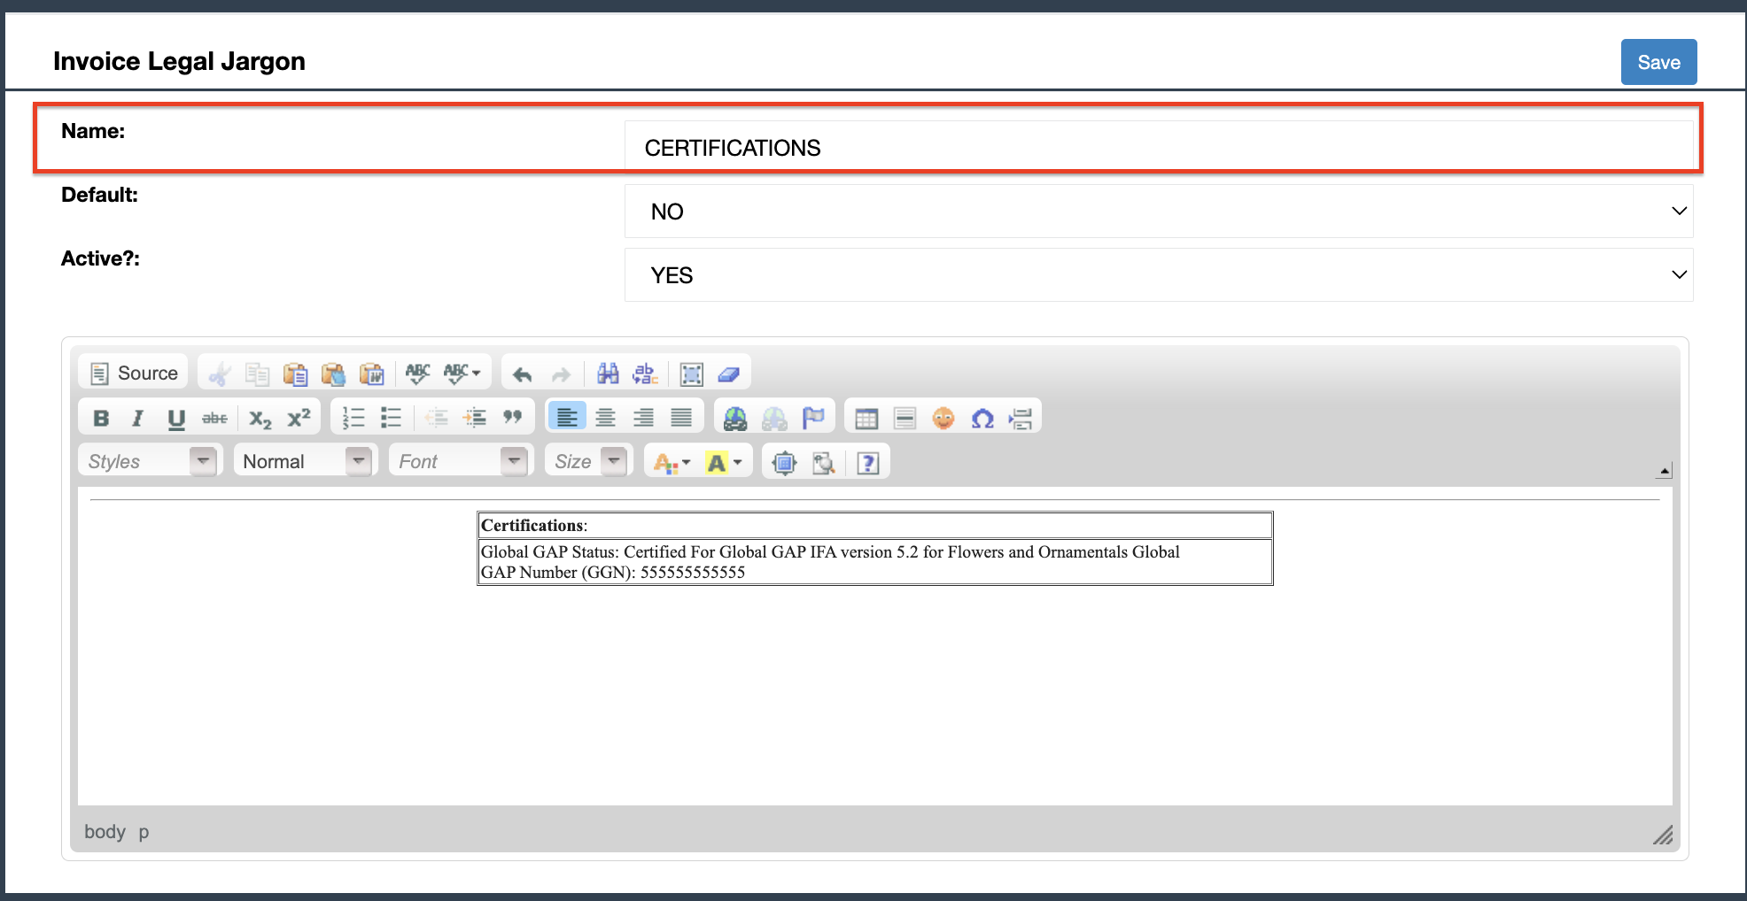Click the undo arrow icon
This screenshot has width=1747, height=901.
pos(523,374)
